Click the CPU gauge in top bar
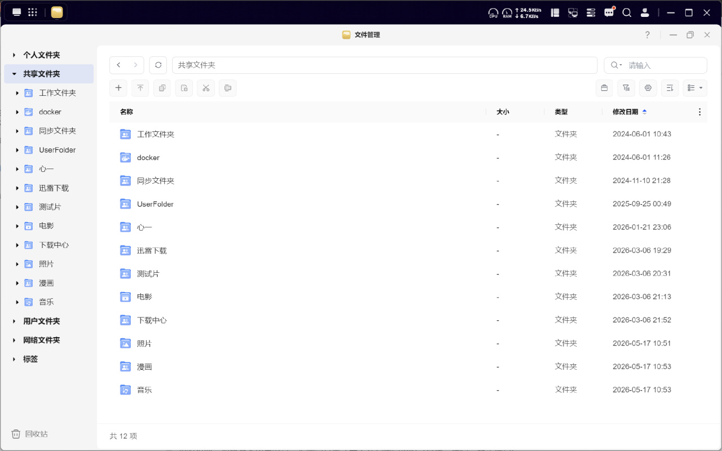 click(494, 12)
